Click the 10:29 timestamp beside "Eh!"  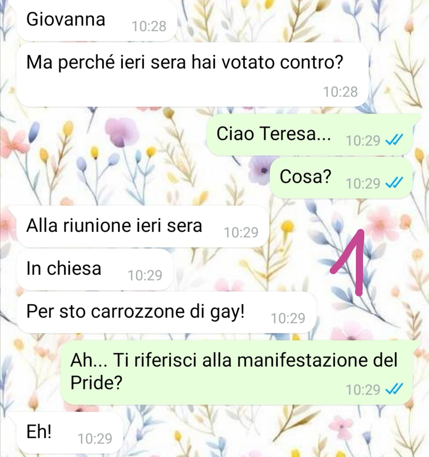[95, 438]
